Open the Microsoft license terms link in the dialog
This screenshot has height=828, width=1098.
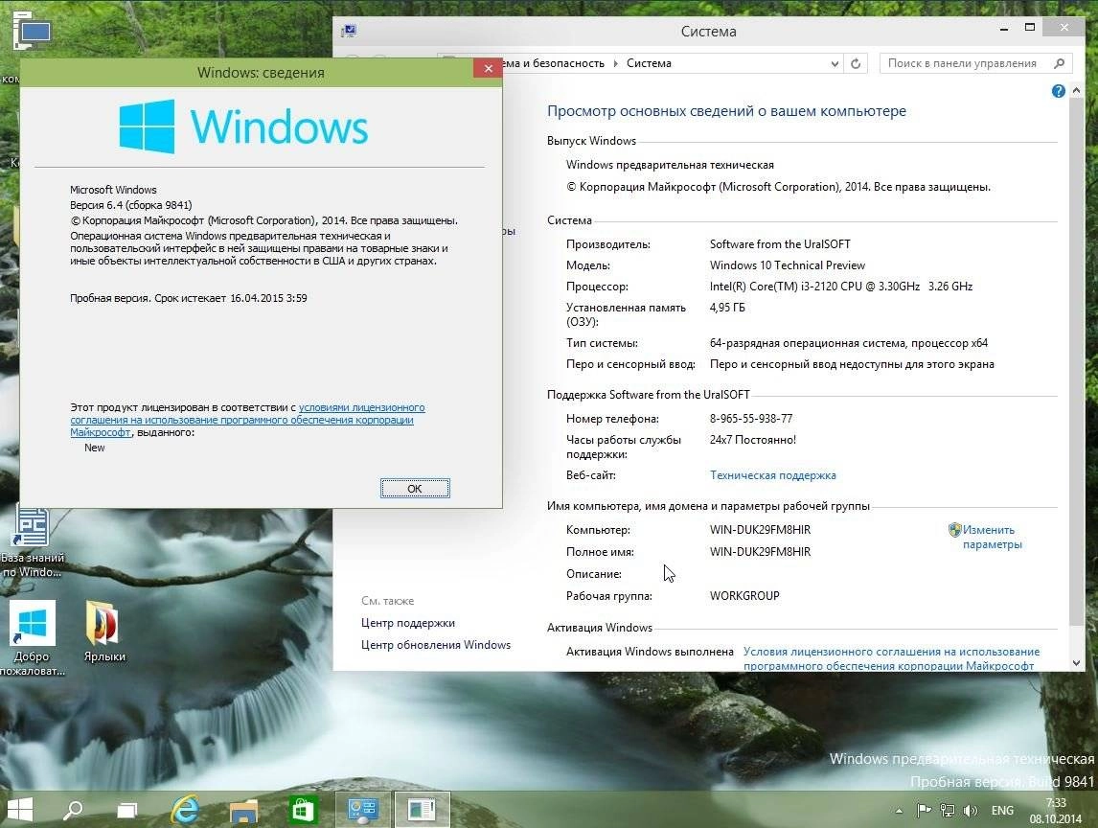point(247,420)
